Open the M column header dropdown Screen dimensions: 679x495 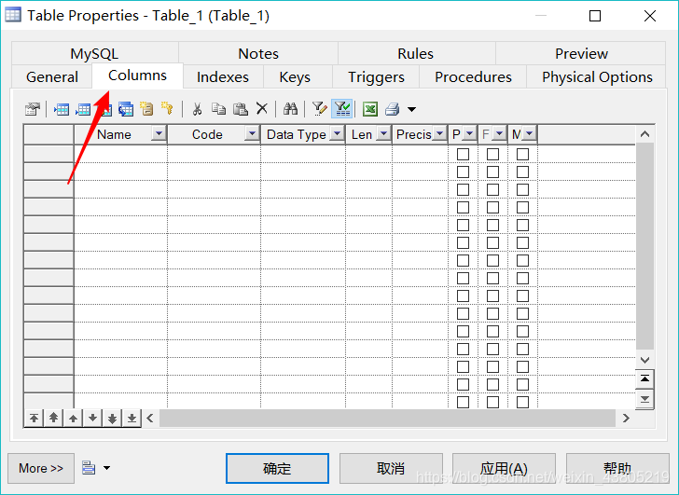[x=529, y=134]
